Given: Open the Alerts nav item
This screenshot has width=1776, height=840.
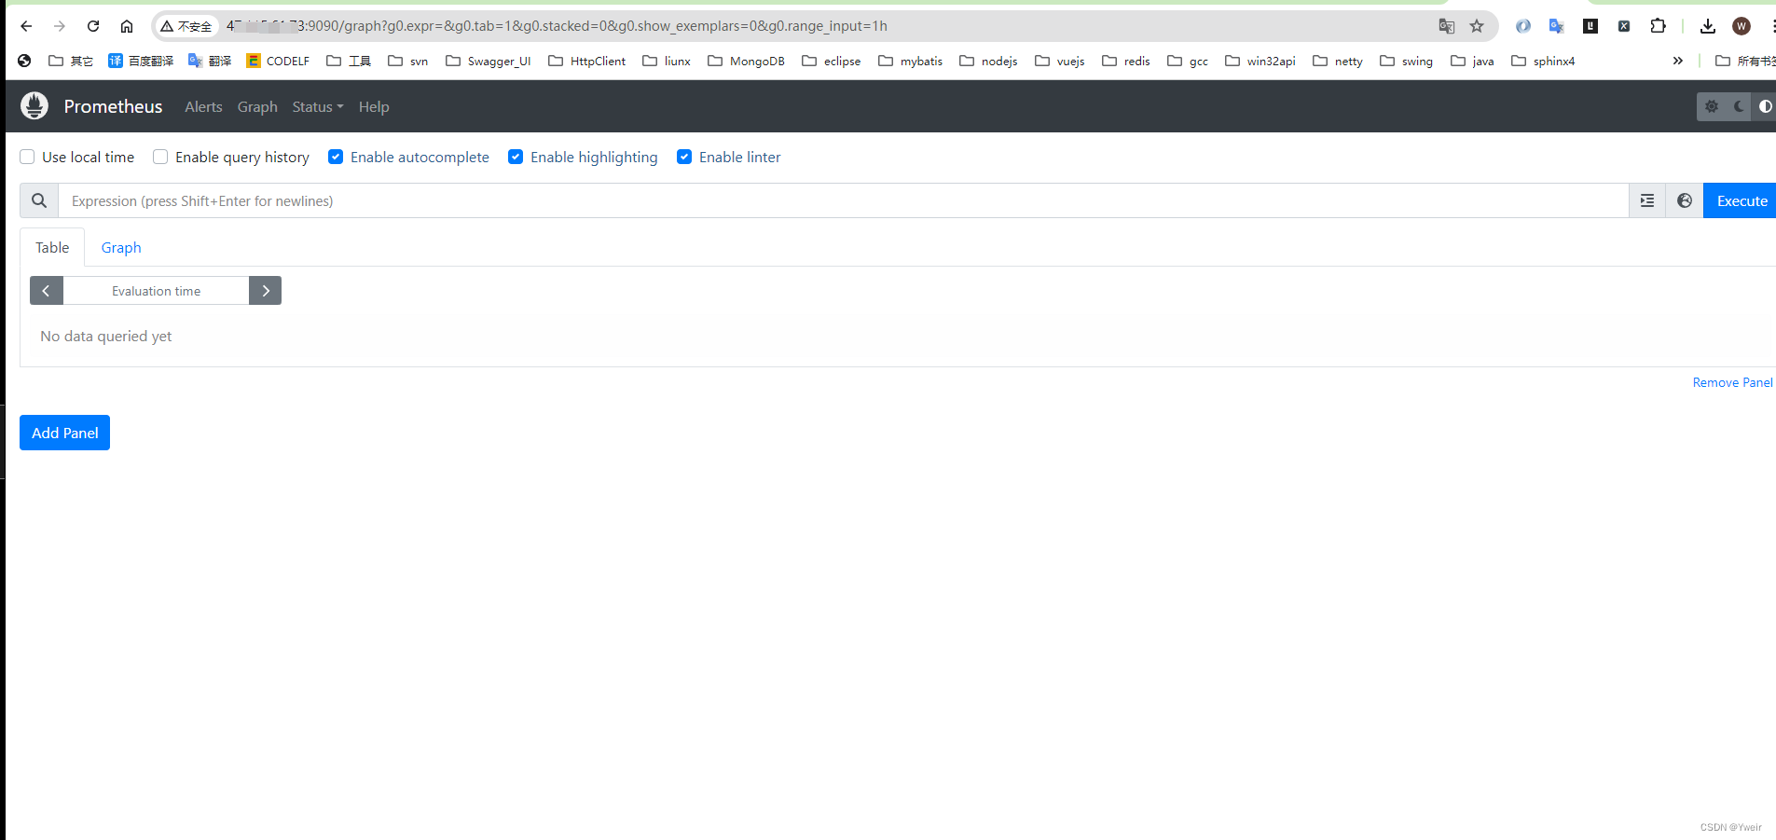Looking at the screenshot, I should tap(203, 106).
